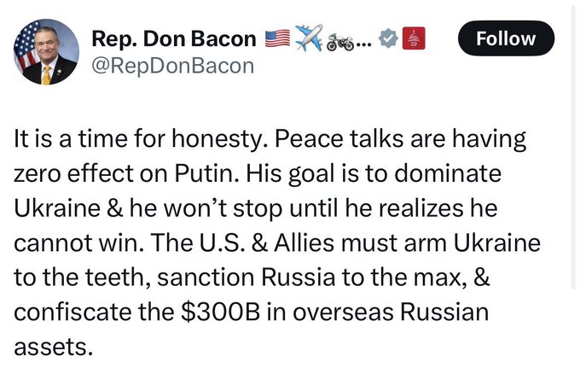Click the gray verified checkmark badge
This screenshot has width=580, height=380.
coord(388,39)
